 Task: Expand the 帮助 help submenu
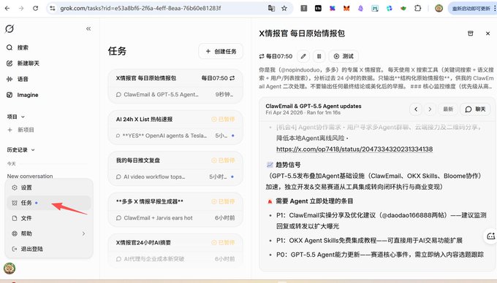pos(49,233)
